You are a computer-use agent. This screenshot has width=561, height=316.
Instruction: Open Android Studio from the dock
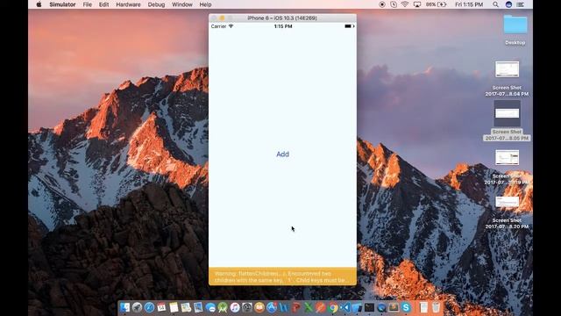(x=223, y=307)
